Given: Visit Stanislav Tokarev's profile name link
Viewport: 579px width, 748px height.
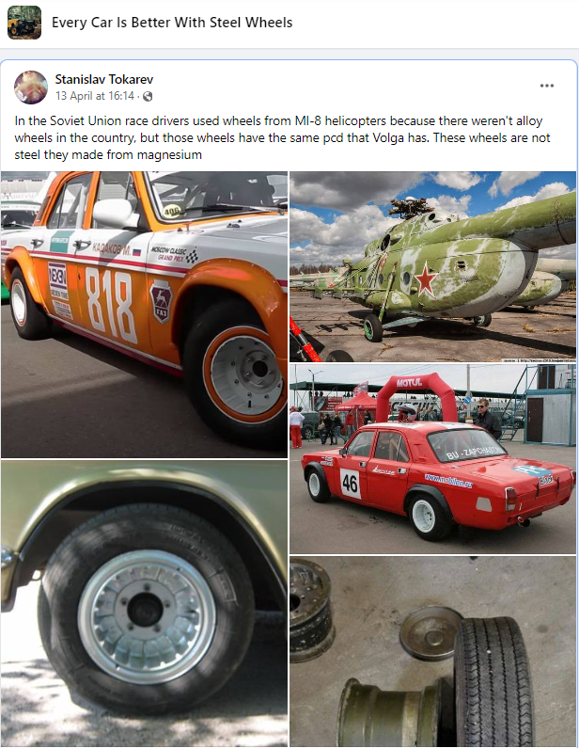Looking at the screenshot, I should (104, 79).
